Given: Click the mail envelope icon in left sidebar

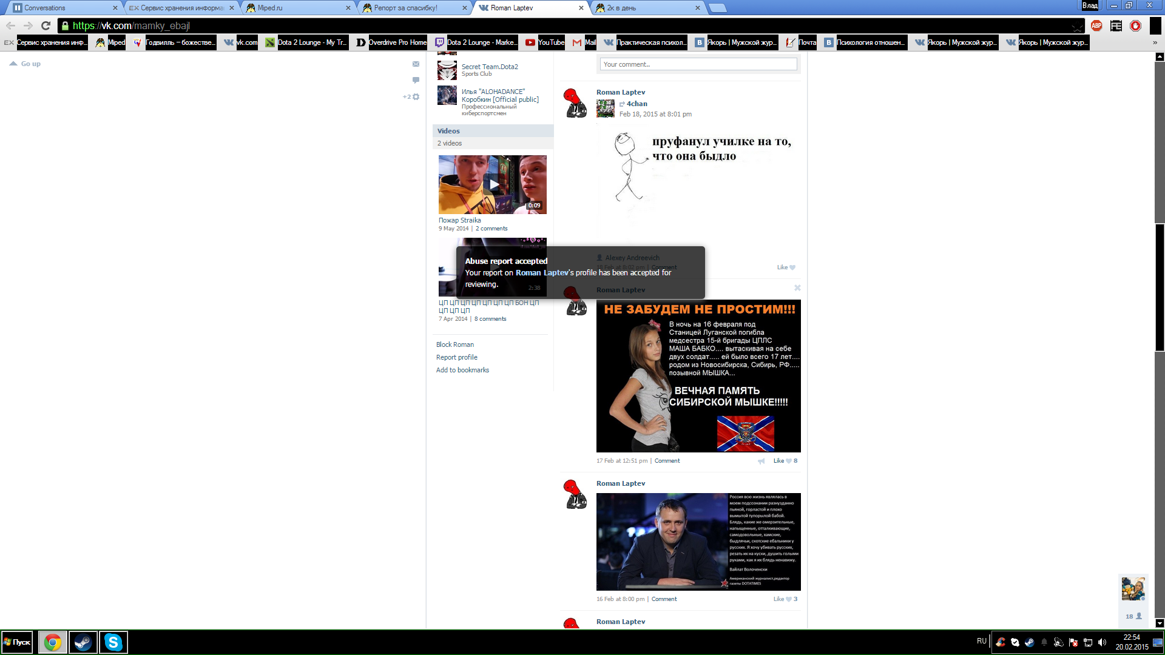Looking at the screenshot, I should click(x=416, y=64).
